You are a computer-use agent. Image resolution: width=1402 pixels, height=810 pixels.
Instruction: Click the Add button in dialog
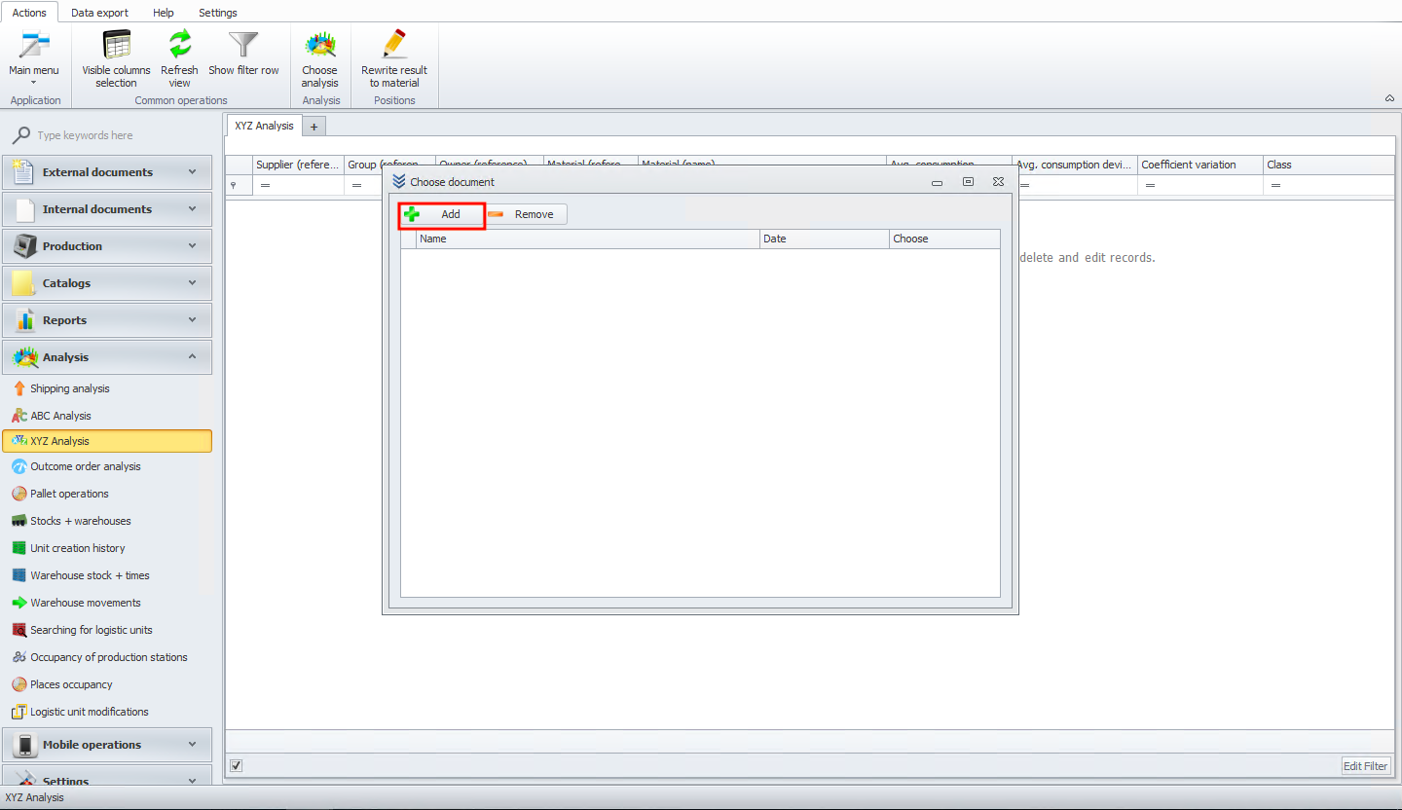coord(442,214)
